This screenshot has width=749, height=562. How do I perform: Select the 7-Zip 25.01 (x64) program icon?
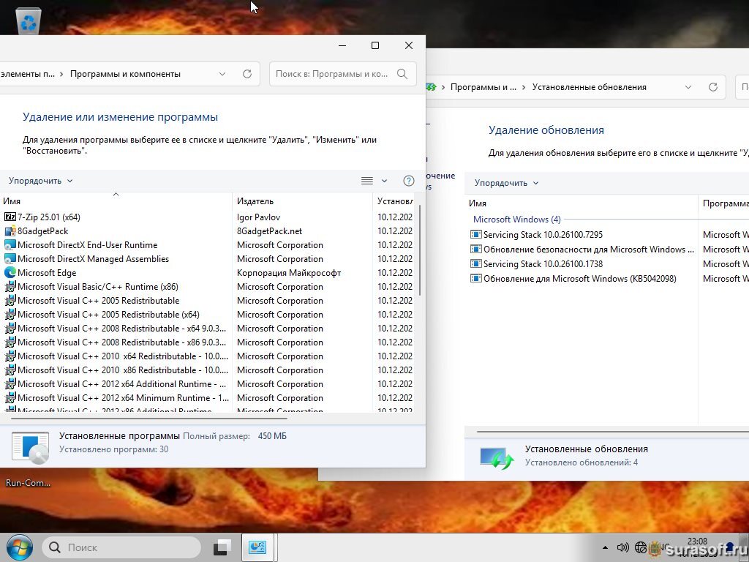10,217
